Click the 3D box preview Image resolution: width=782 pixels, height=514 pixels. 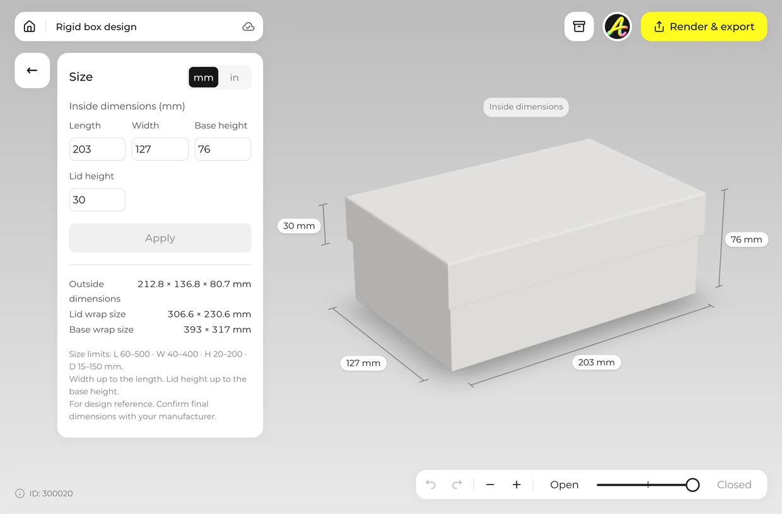525,255
